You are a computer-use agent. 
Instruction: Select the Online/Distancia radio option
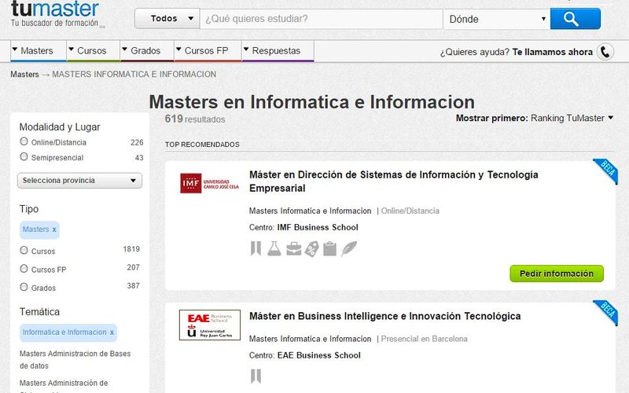tap(24, 141)
